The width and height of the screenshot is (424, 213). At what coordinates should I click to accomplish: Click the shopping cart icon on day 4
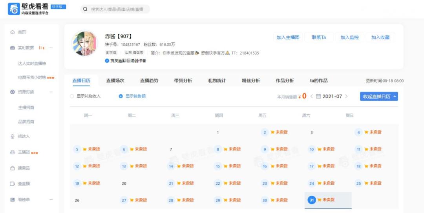click(x=366, y=132)
